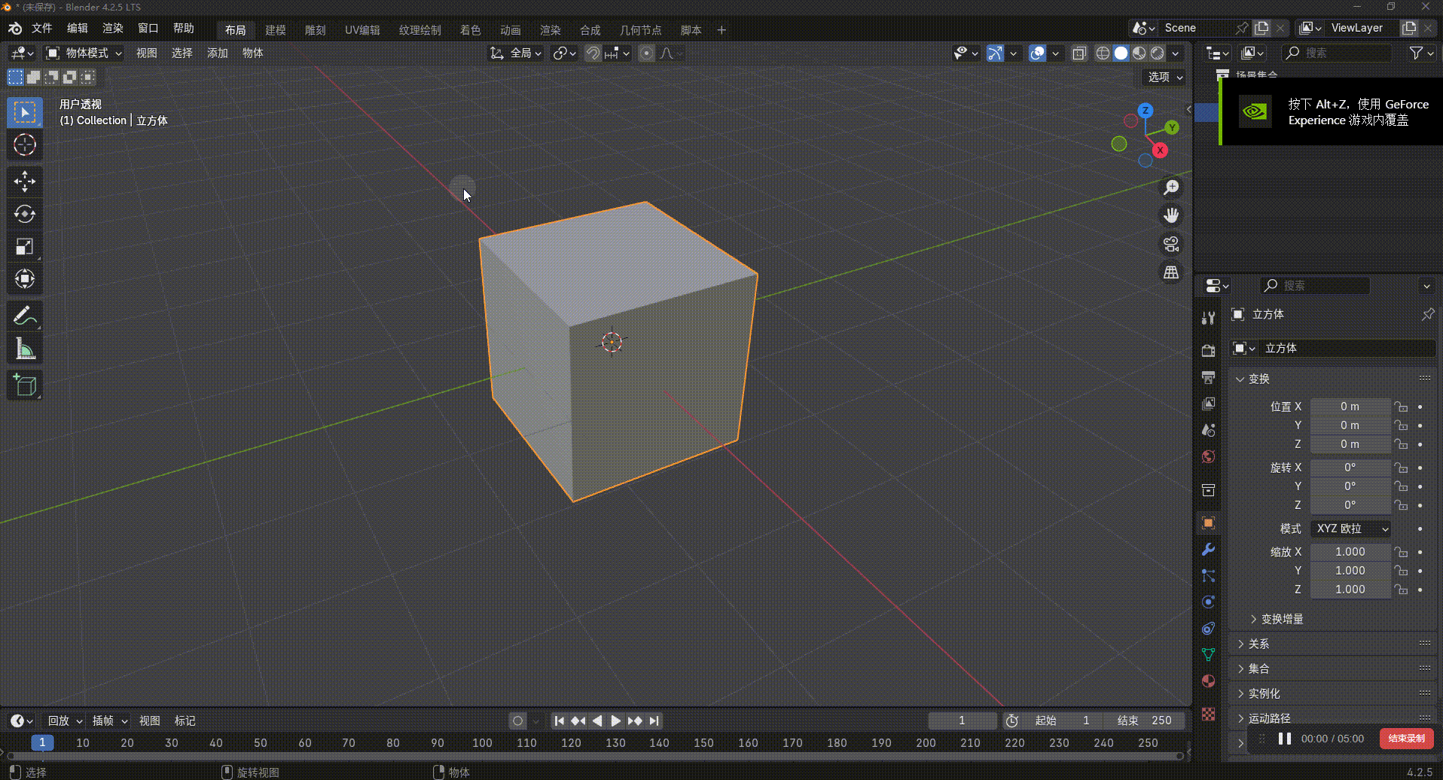Open the Modifiers wrench properties tab

[x=1209, y=550]
